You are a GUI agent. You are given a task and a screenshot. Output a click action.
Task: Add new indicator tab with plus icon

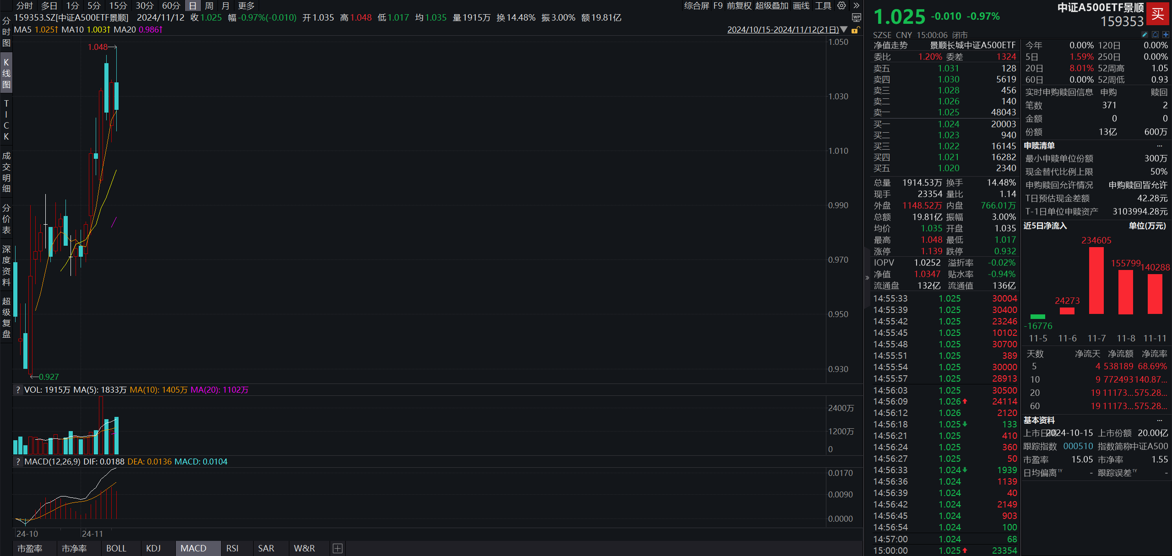tap(337, 548)
